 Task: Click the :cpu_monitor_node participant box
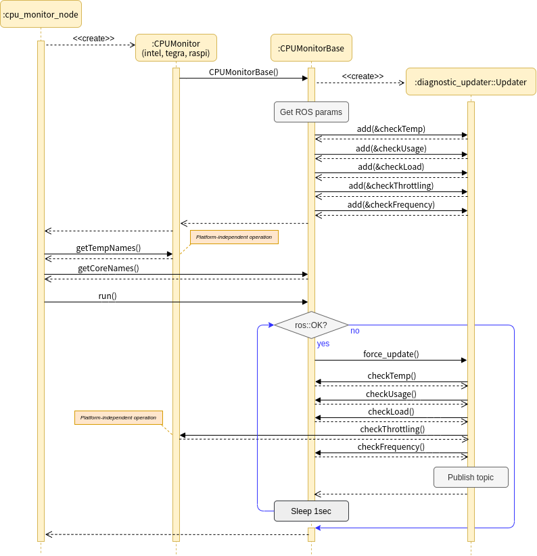pyautogui.click(x=41, y=14)
